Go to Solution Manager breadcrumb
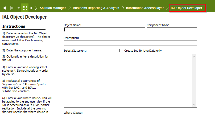 [x=53, y=8]
